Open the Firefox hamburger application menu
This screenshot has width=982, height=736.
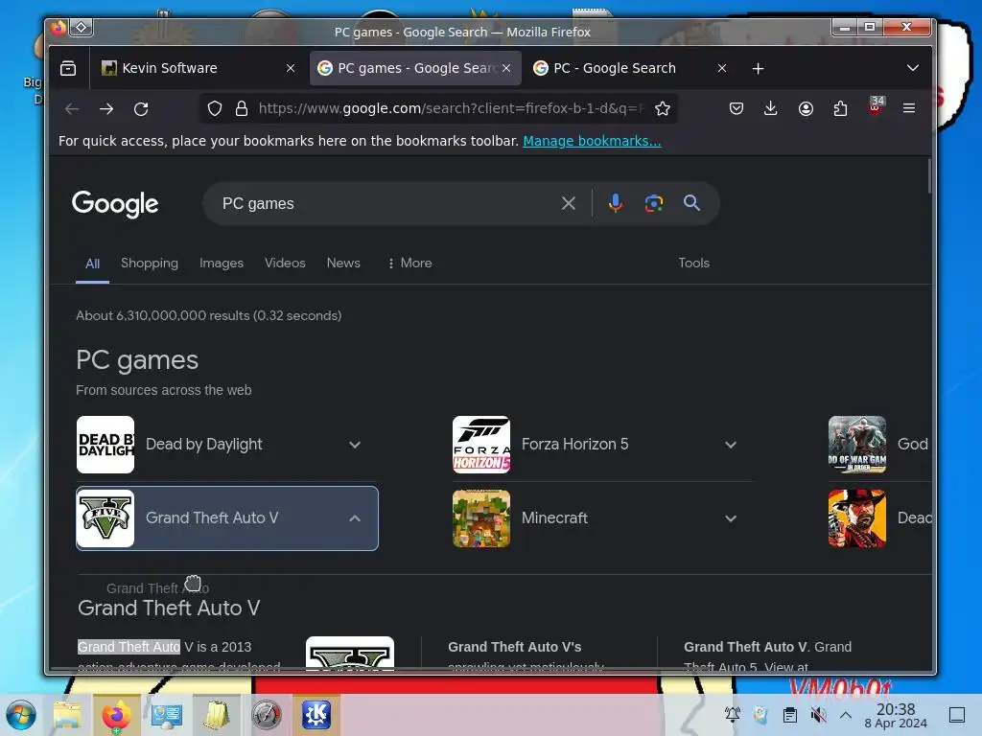click(x=909, y=109)
